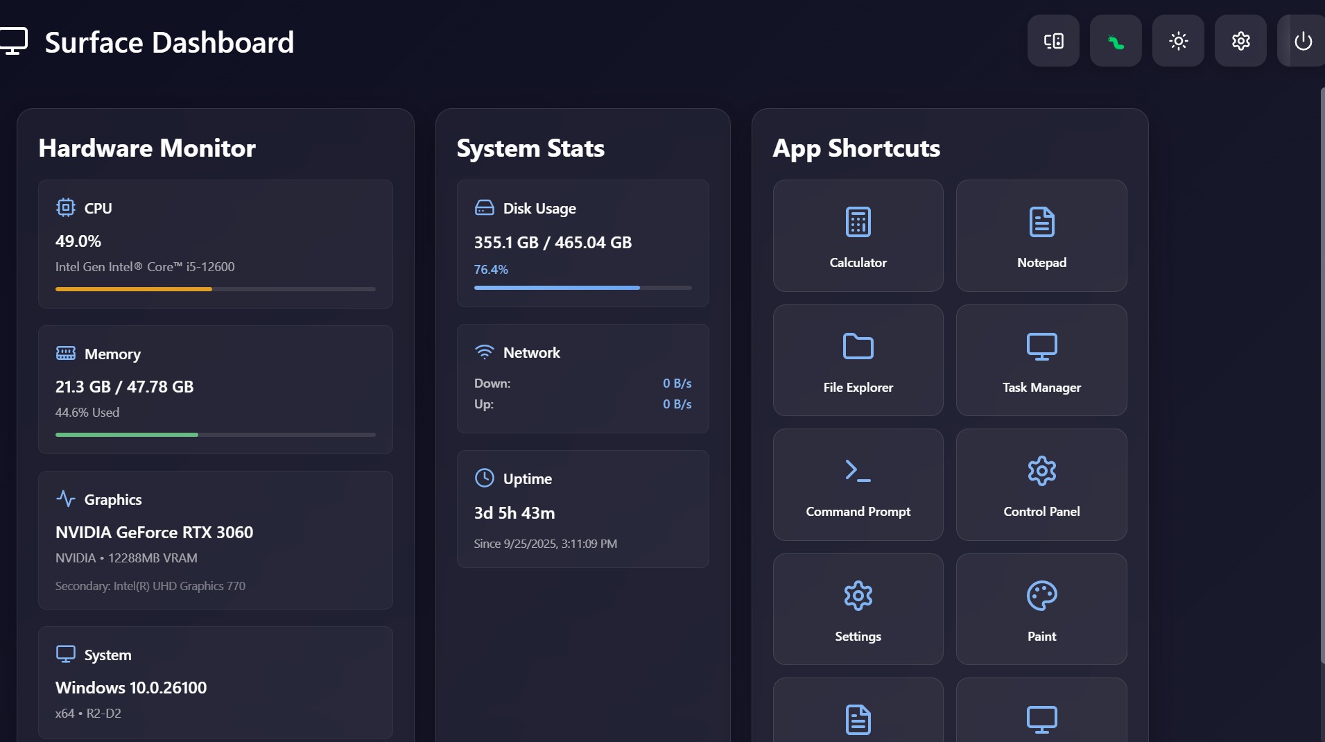Toggle power with the power button

(x=1303, y=41)
